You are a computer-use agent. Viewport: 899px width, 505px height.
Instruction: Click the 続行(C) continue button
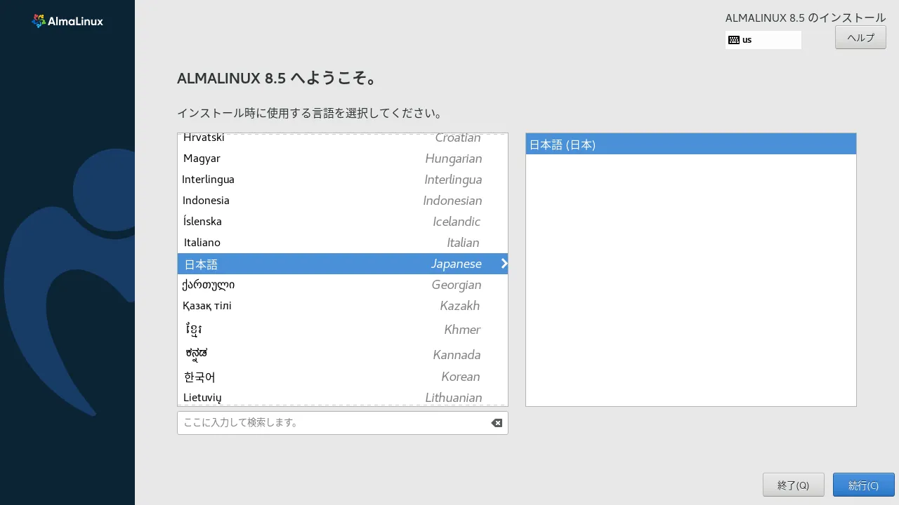(x=864, y=485)
